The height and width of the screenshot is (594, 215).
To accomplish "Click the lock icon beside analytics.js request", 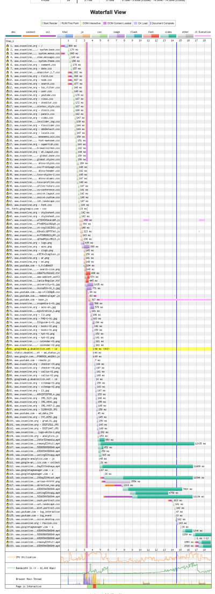I will coord(7,435).
